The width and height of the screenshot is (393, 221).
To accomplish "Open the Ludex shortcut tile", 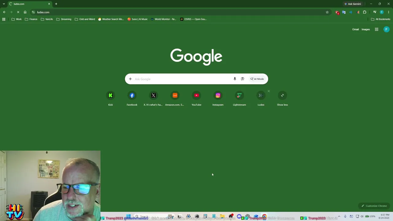I will coord(261,99).
